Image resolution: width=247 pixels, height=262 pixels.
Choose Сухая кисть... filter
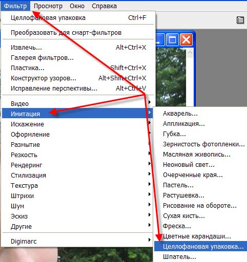tap(200, 215)
